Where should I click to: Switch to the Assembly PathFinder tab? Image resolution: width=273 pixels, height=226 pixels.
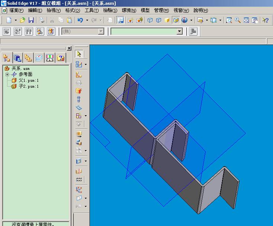[7, 58]
